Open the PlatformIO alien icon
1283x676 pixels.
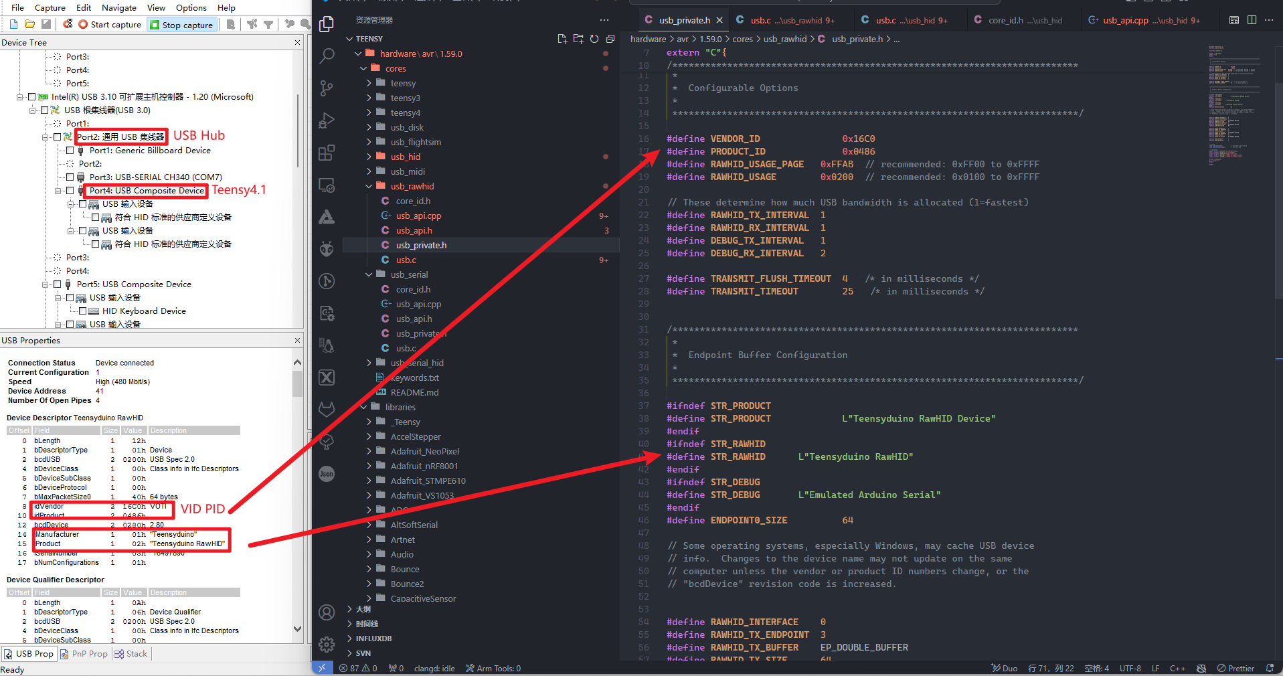[x=327, y=249]
